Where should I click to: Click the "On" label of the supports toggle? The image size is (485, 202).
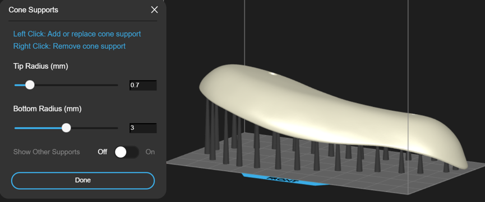(150, 152)
